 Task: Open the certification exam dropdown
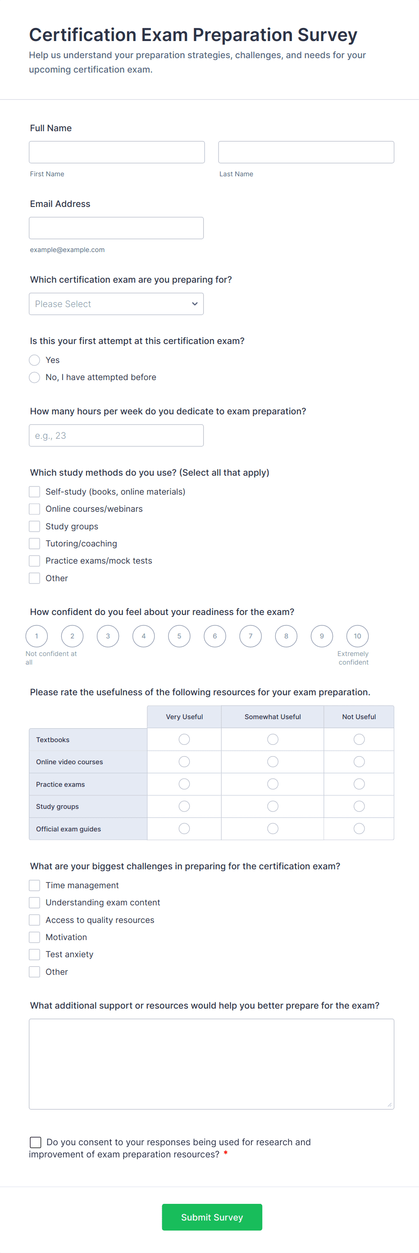click(116, 303)
